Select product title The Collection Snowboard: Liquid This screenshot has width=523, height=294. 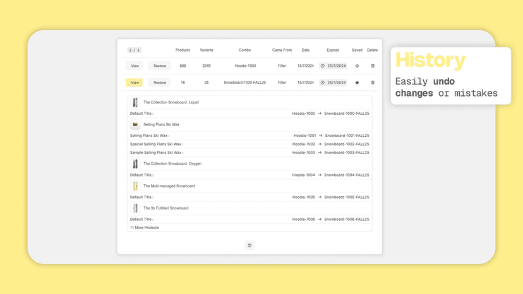click(171, 102)
